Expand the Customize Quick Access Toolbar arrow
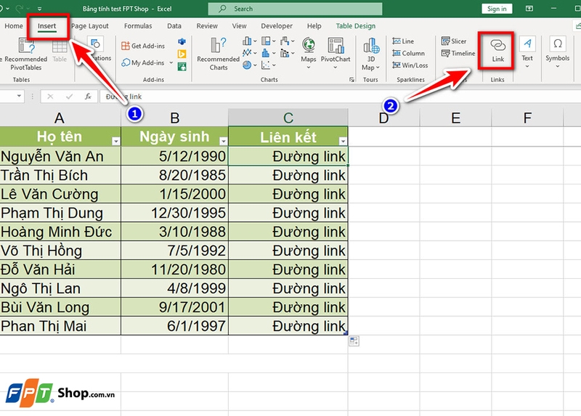This screenshot has width=581, height=416. coord(39,9)
